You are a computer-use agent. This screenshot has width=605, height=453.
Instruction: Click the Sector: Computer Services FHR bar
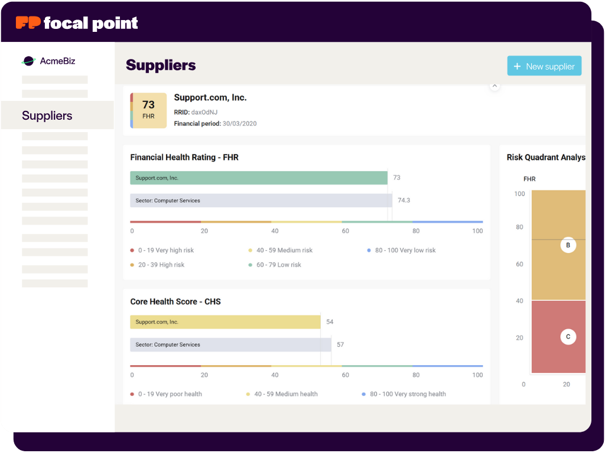coord(261,201)
